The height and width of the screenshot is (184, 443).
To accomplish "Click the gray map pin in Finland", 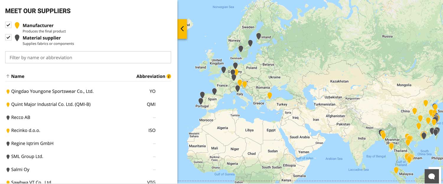I will (258, 36).
